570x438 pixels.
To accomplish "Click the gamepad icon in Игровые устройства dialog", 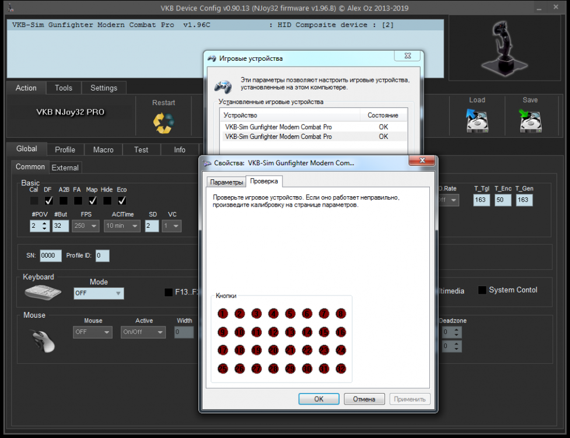I will point(222,86).
